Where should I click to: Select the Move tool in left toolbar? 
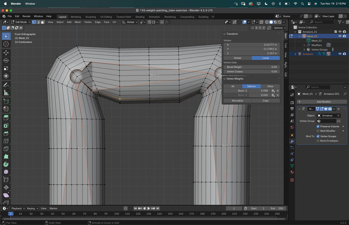[x=6, y=53]
